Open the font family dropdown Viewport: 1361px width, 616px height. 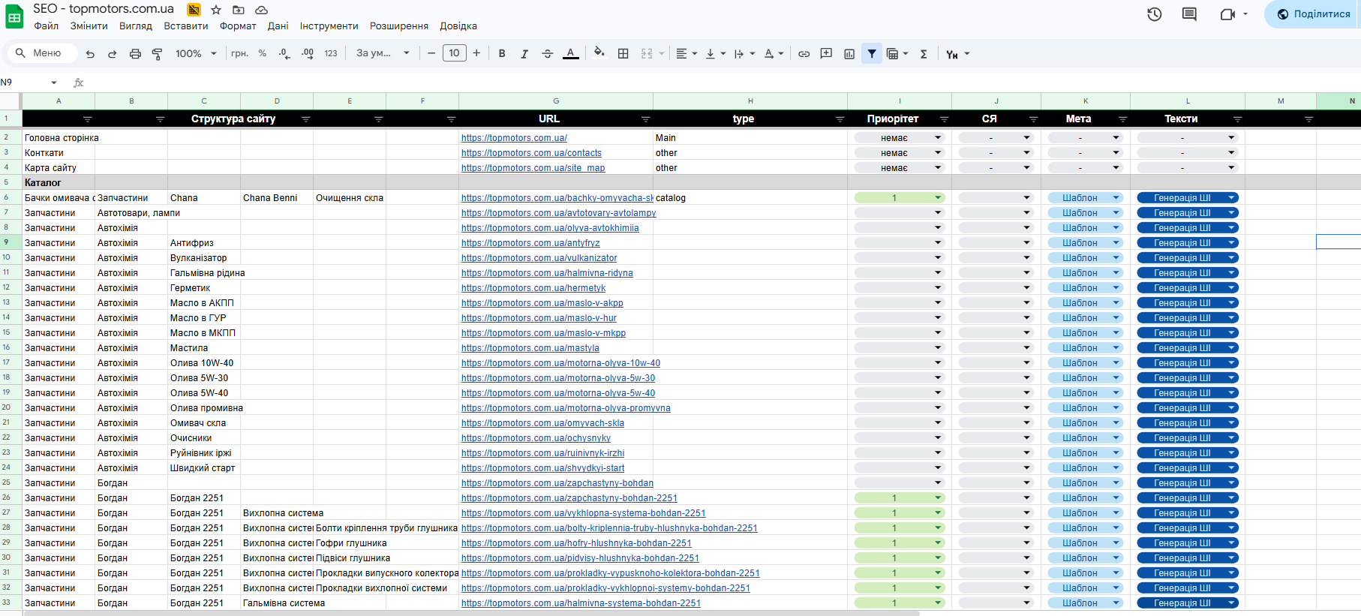(383, 54)
